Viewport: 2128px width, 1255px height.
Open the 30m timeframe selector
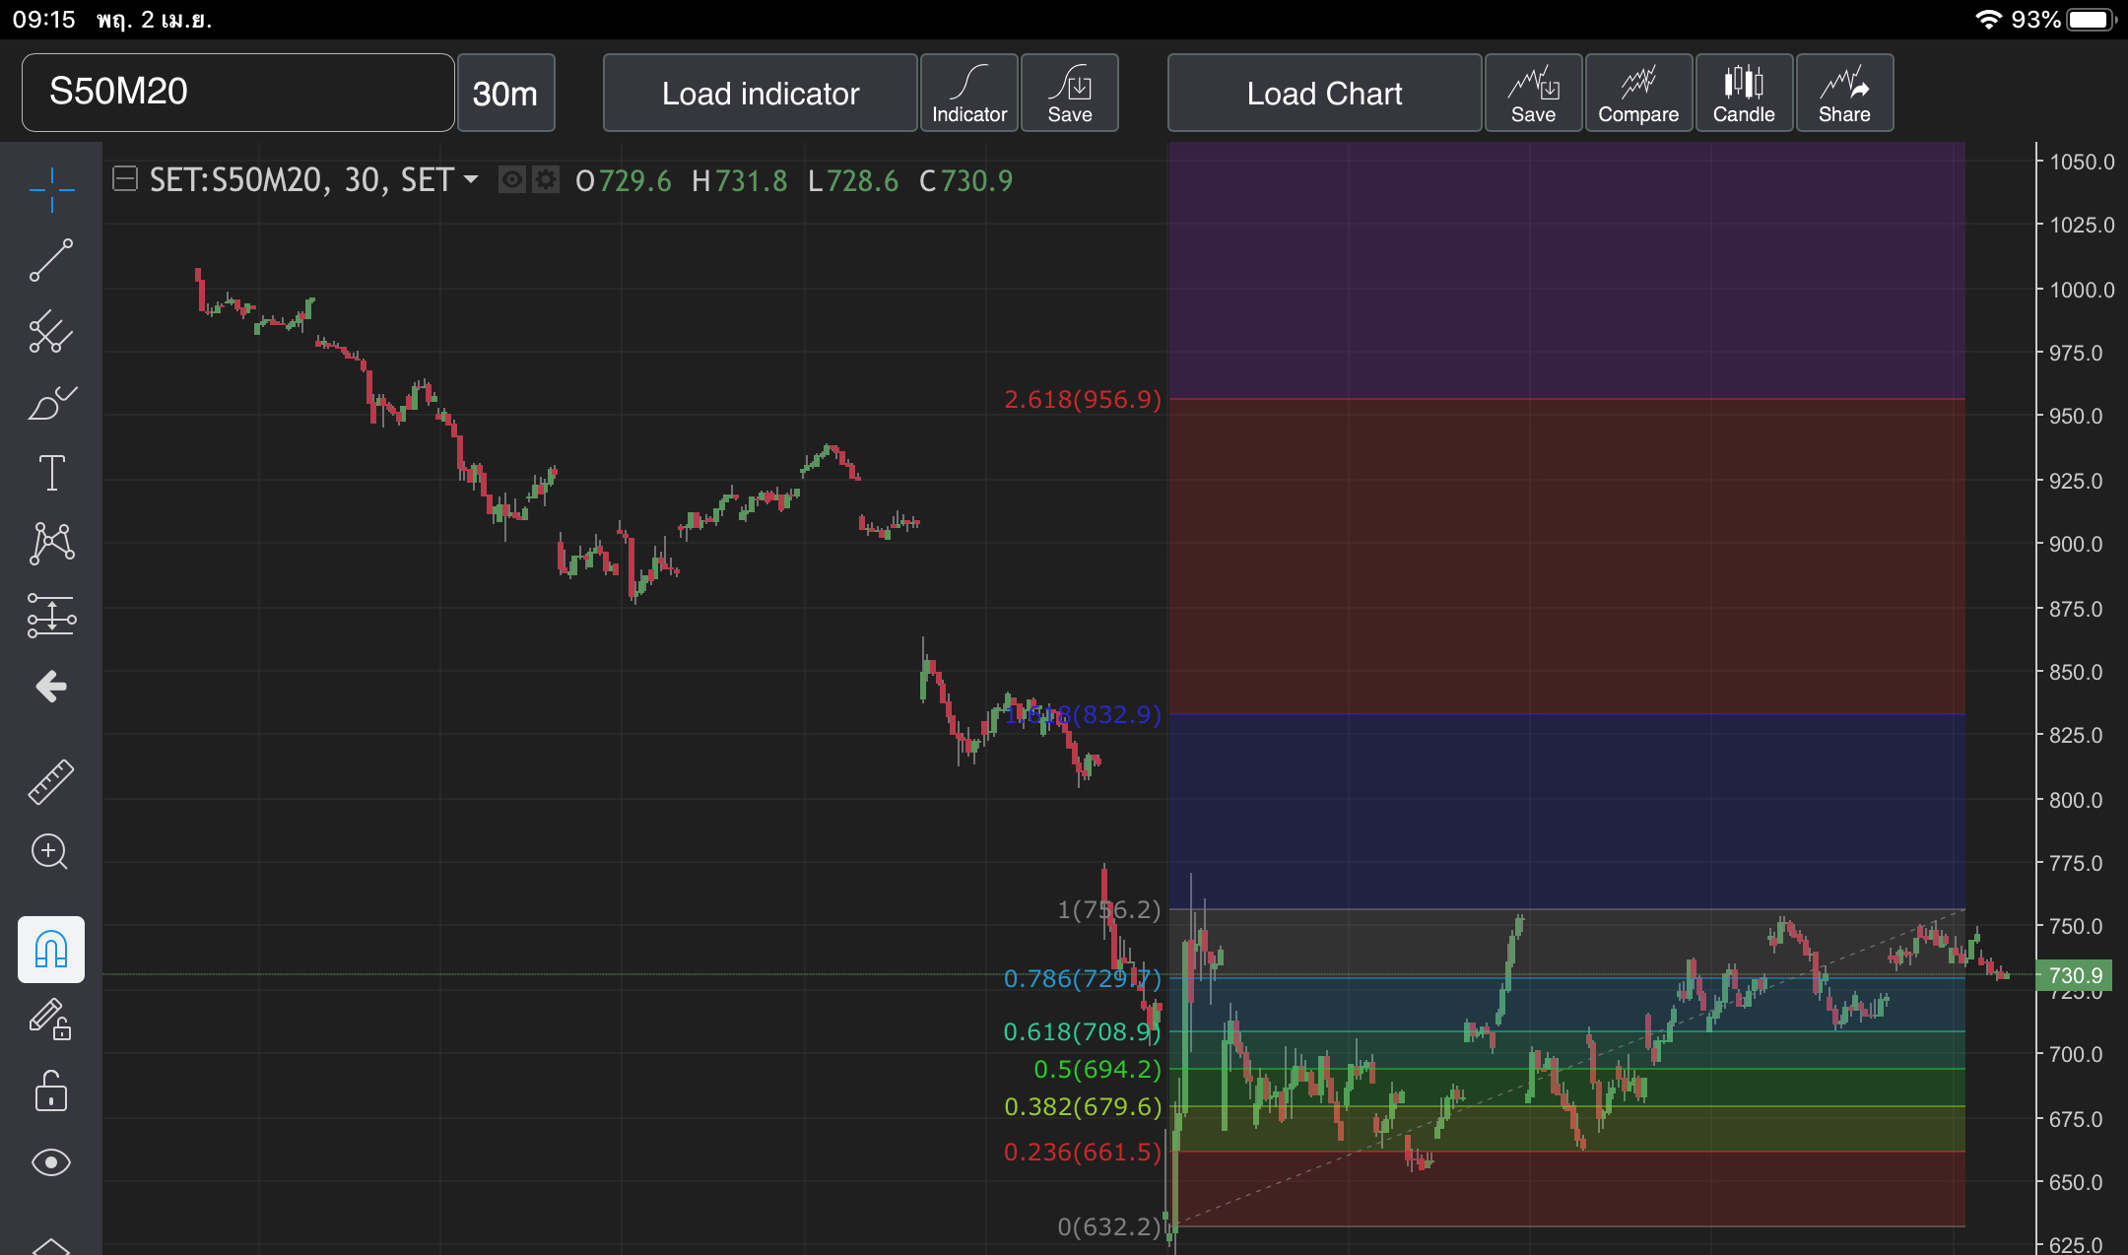pos(505,93)
